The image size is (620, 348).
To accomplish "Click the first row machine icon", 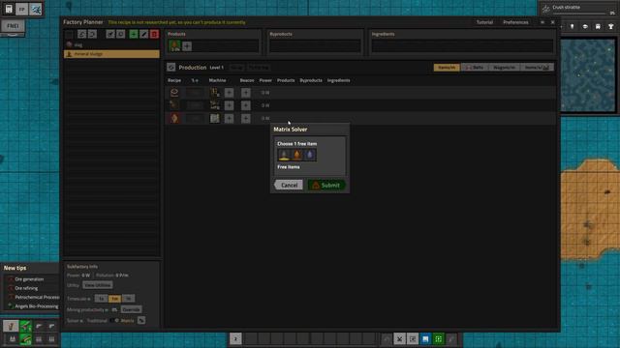I will (215, 93).
